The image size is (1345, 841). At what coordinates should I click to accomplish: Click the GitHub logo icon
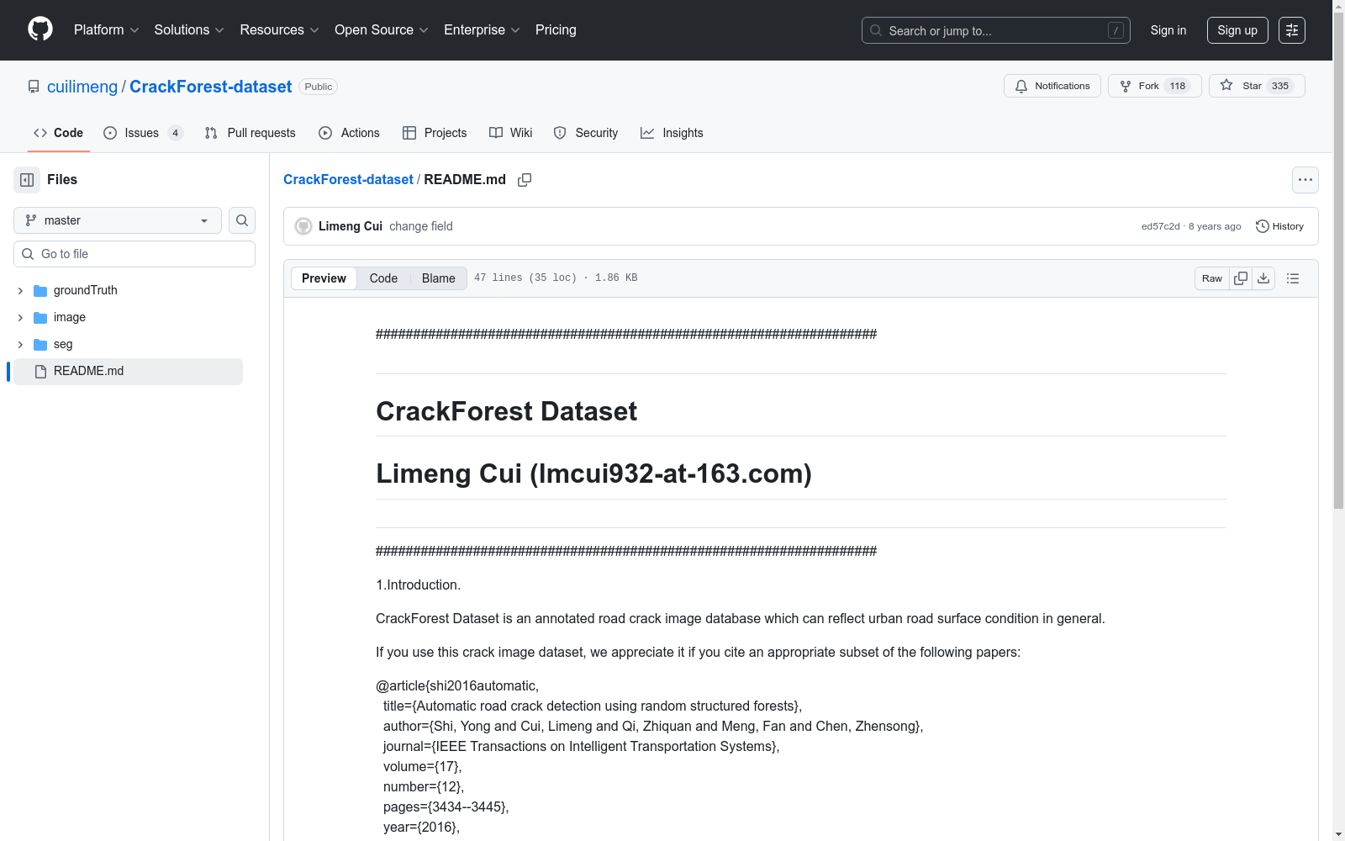40,29
